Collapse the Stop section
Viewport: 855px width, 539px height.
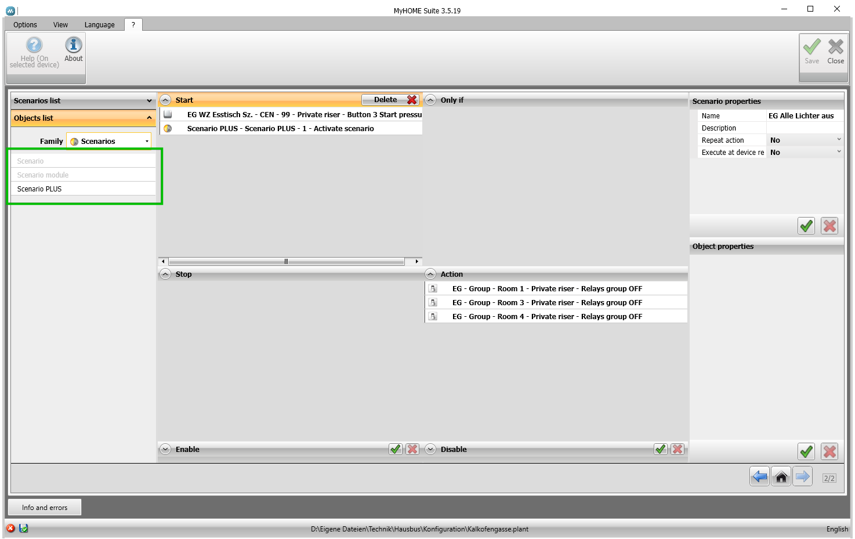click(165, 274)
